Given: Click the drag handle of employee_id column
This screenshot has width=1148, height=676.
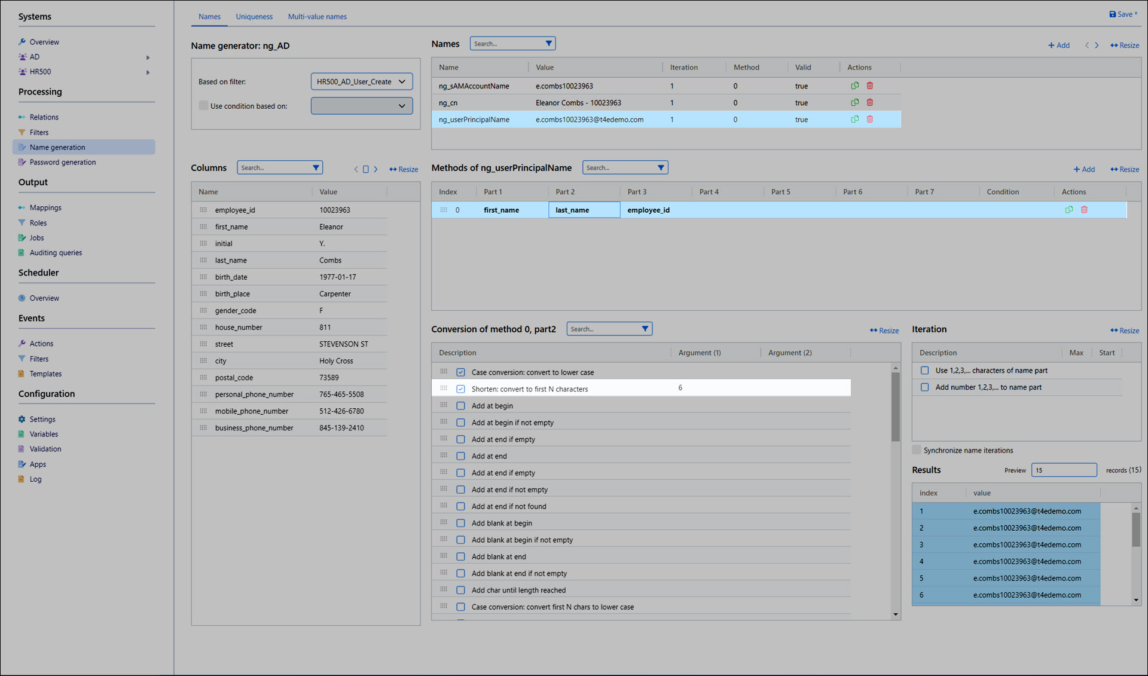Looking at the screenshot, I should (203, 210).
